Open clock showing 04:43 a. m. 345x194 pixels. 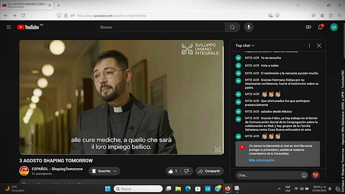click(x=319, y=189)
